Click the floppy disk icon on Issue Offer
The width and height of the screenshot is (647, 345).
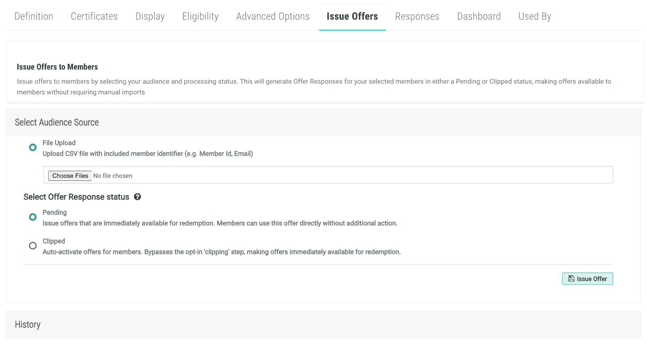[x=571, y=279]
